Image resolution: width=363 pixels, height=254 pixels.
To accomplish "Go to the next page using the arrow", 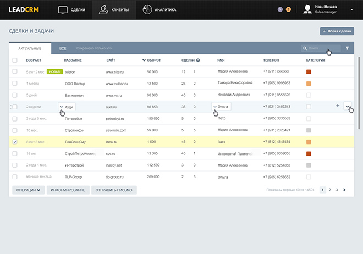I will click(x=344, y=190).
